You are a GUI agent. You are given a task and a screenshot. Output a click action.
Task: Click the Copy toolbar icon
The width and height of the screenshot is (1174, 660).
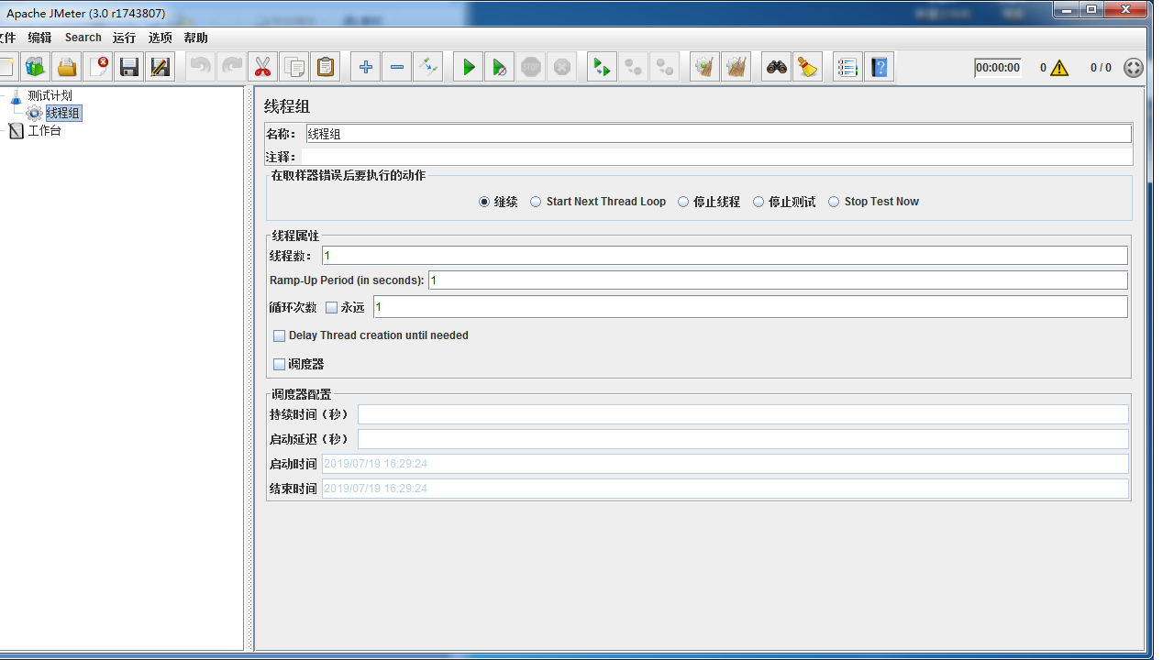(x=294, y=67)
